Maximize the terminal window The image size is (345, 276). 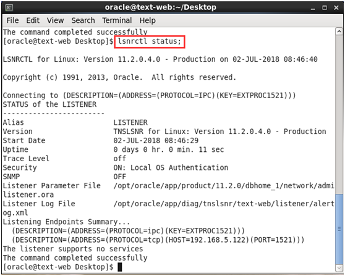click(325, 7)
